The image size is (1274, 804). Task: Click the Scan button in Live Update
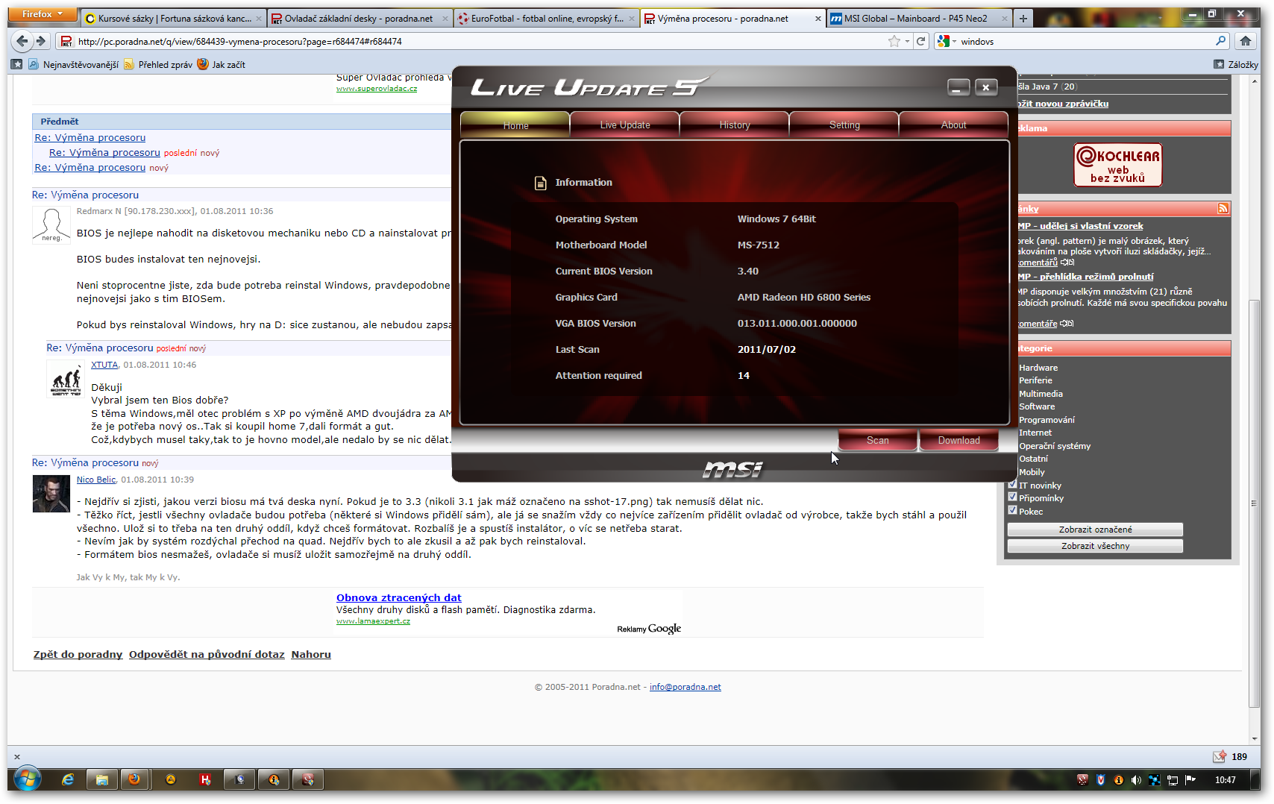878,440
